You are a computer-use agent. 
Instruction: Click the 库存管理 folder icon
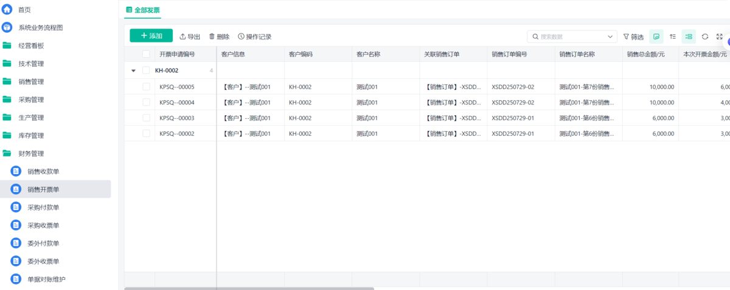[7, 135]
